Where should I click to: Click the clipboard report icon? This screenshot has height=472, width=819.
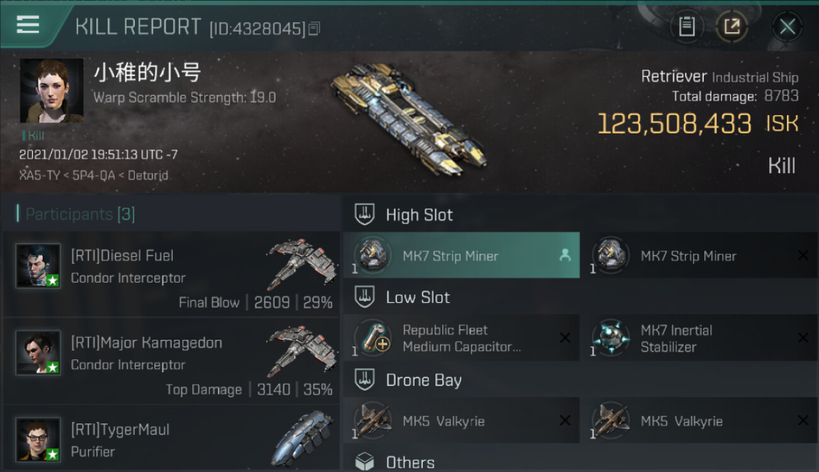coord(687,26)
